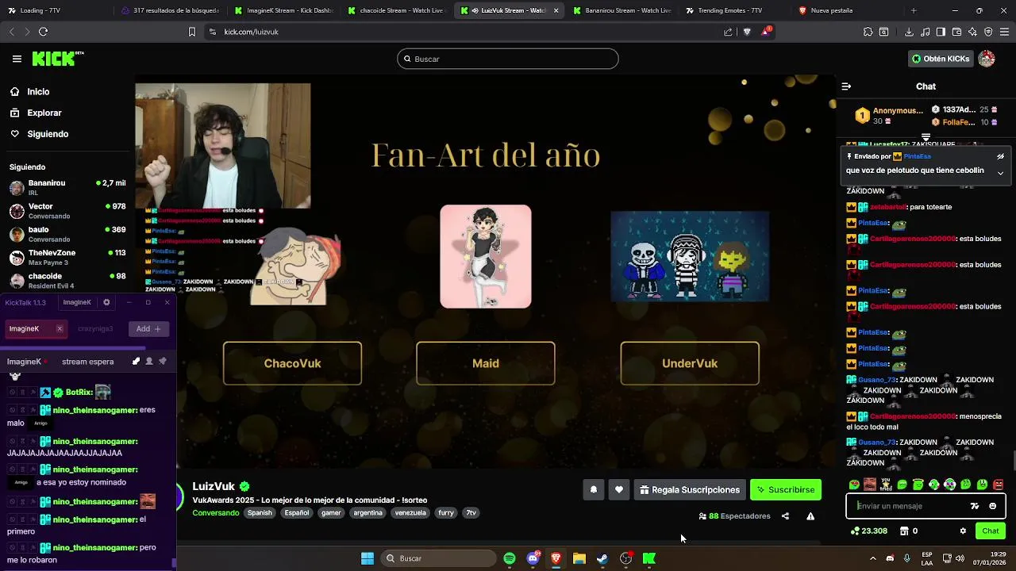Click Obtén KICKs button
Screen dimensions: 1016x571
941,59
